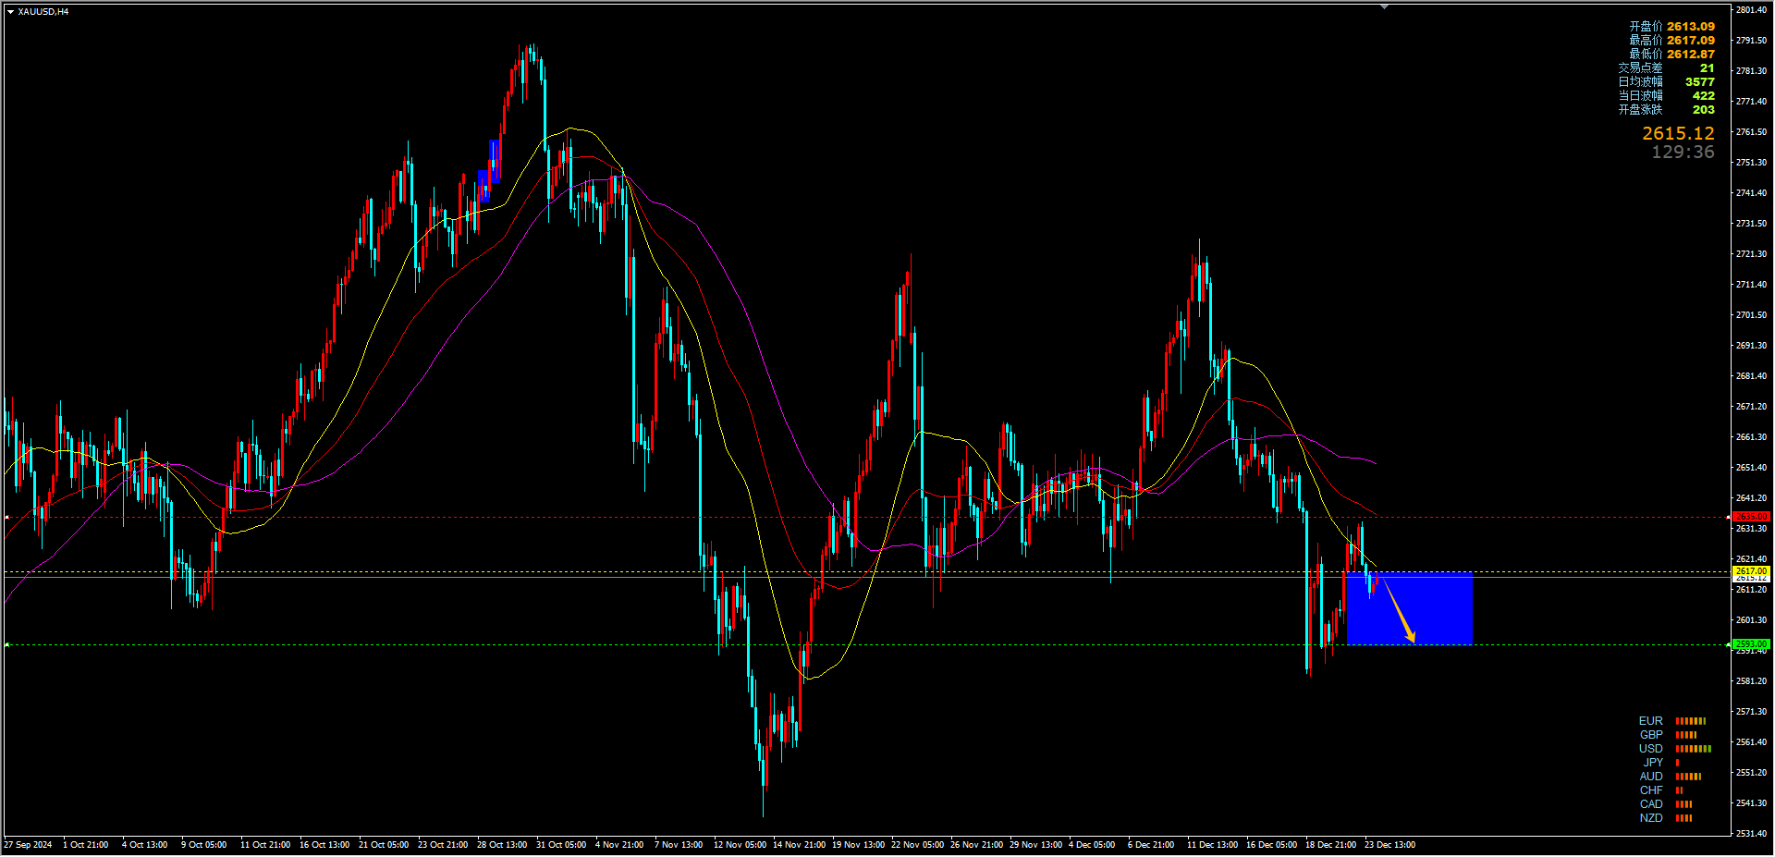Click the USD currency strength label

coord(1650,749)
